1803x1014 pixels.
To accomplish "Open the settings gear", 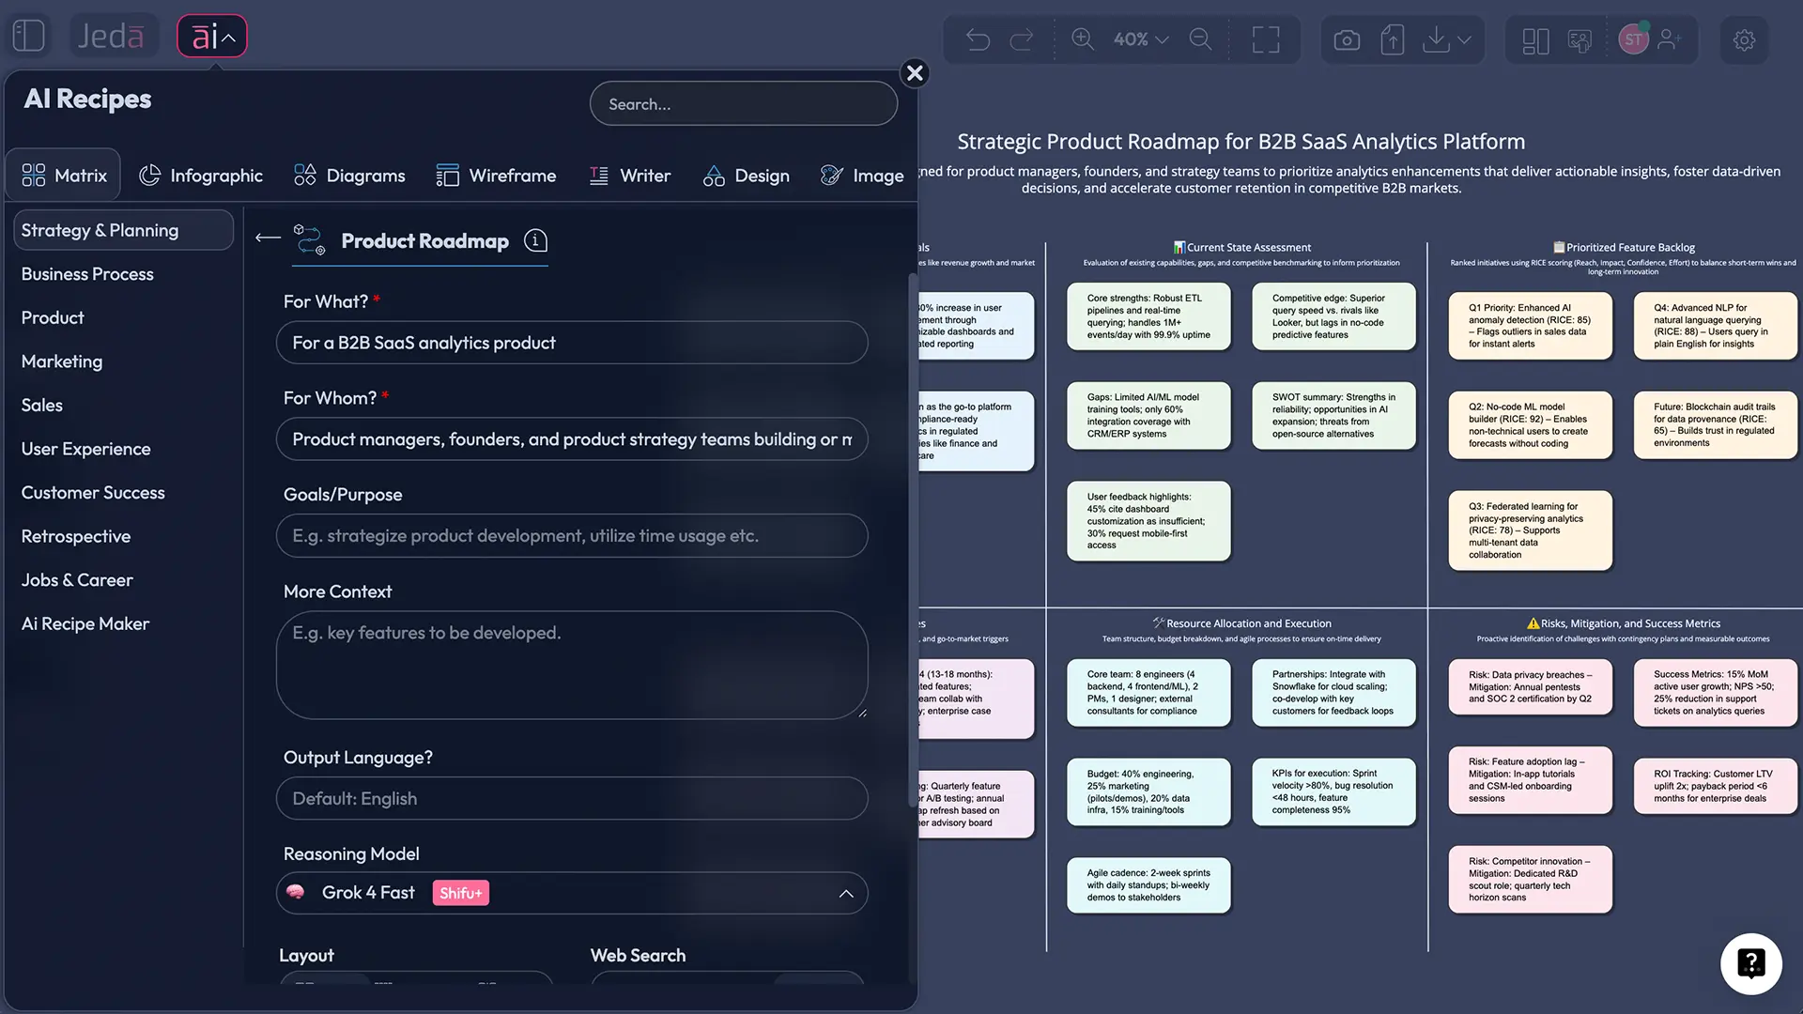I will tap(1745, 39).
